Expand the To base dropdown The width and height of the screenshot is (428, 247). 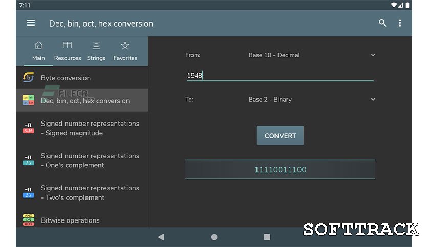[x=373, y=100]
